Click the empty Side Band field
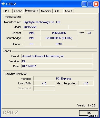The height and width of the screenshot is (118, 100). [x=44, y=88]
